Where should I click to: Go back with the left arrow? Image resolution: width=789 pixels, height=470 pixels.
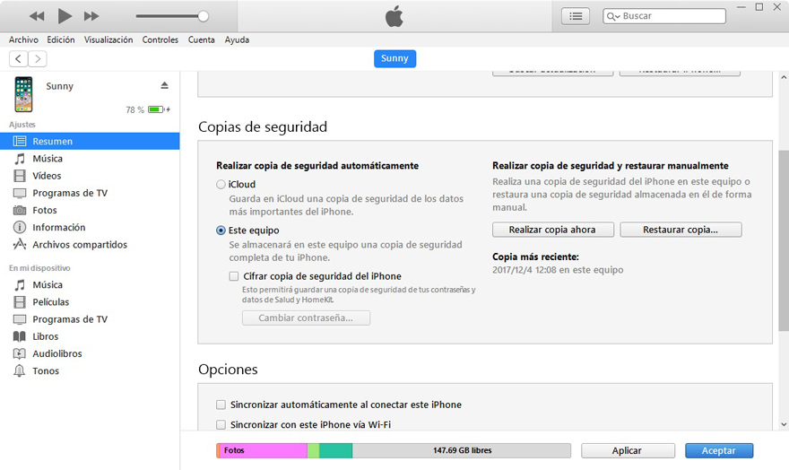pyautogui.click(x=19, y=59)
